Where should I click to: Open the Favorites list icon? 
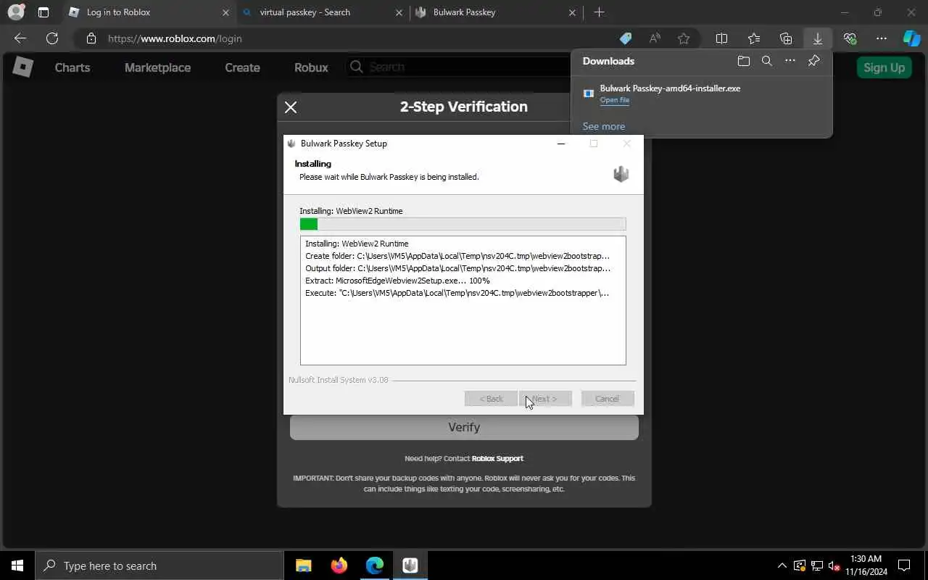[x=754, y=38]
